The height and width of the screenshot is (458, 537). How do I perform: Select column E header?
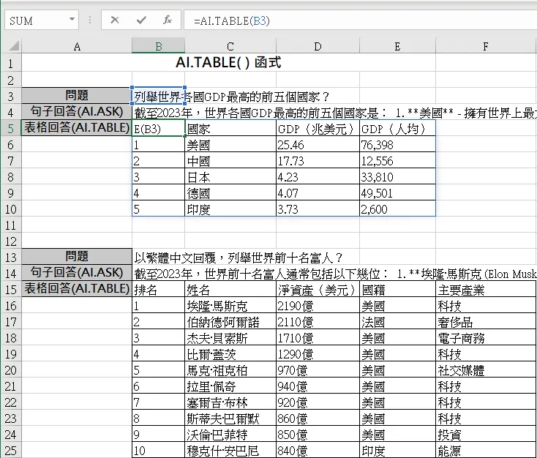397,46
